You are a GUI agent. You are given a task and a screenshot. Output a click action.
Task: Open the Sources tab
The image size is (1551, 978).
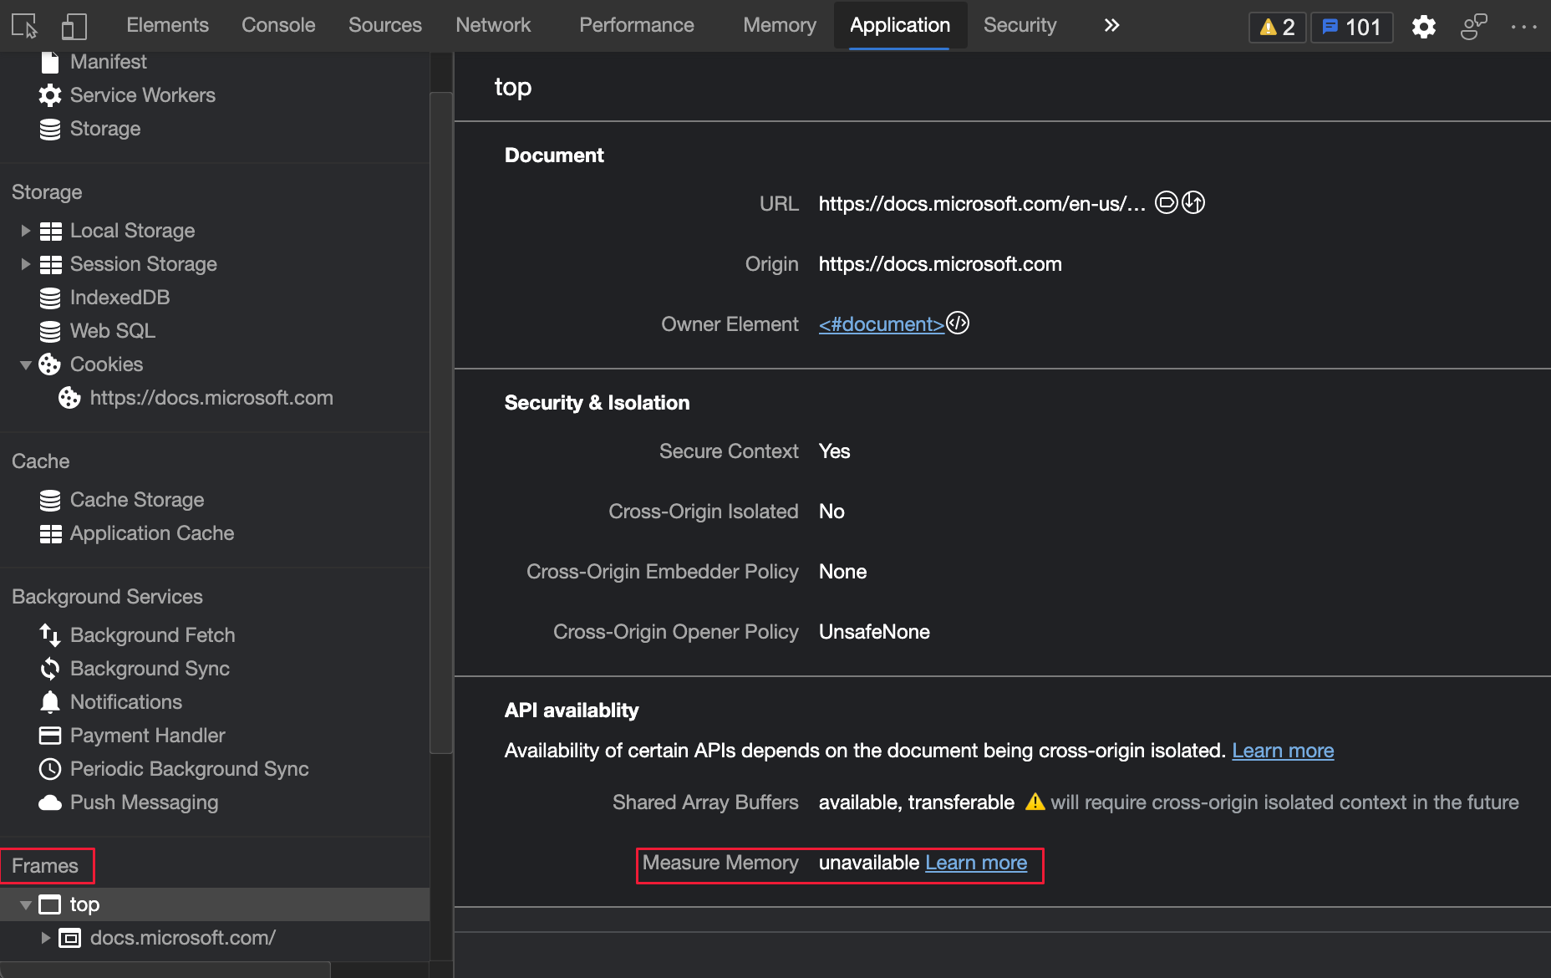coord(385,25)
